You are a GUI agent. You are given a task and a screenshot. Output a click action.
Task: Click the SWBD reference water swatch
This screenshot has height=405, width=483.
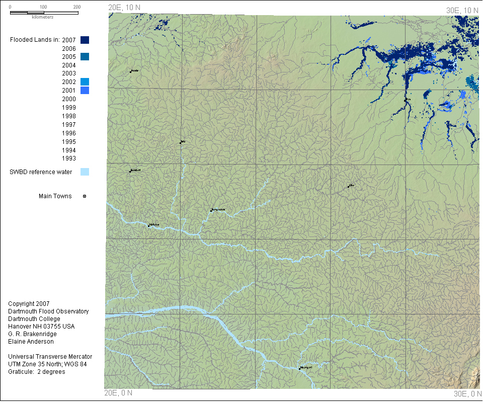tap(85, 172)
